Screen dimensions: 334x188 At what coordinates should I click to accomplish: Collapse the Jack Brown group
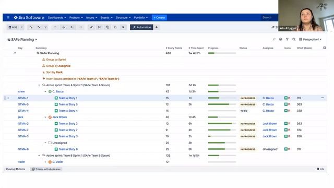[45, 117]
